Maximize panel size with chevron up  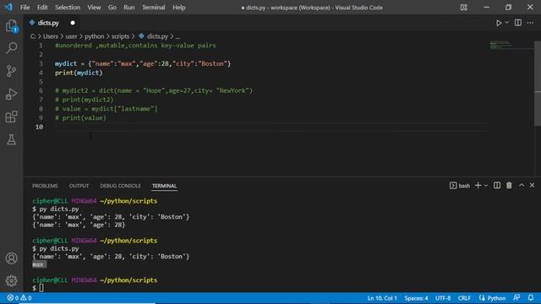tap(522, 186)
